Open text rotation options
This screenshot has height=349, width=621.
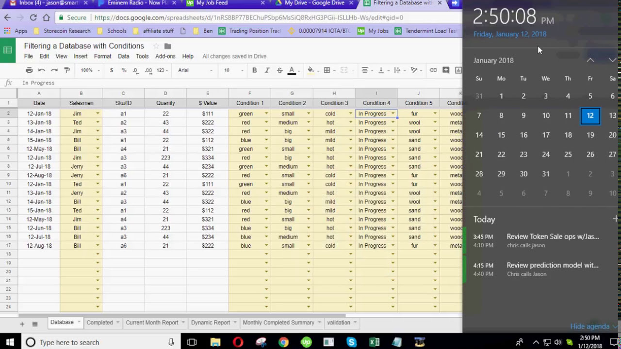416,70
